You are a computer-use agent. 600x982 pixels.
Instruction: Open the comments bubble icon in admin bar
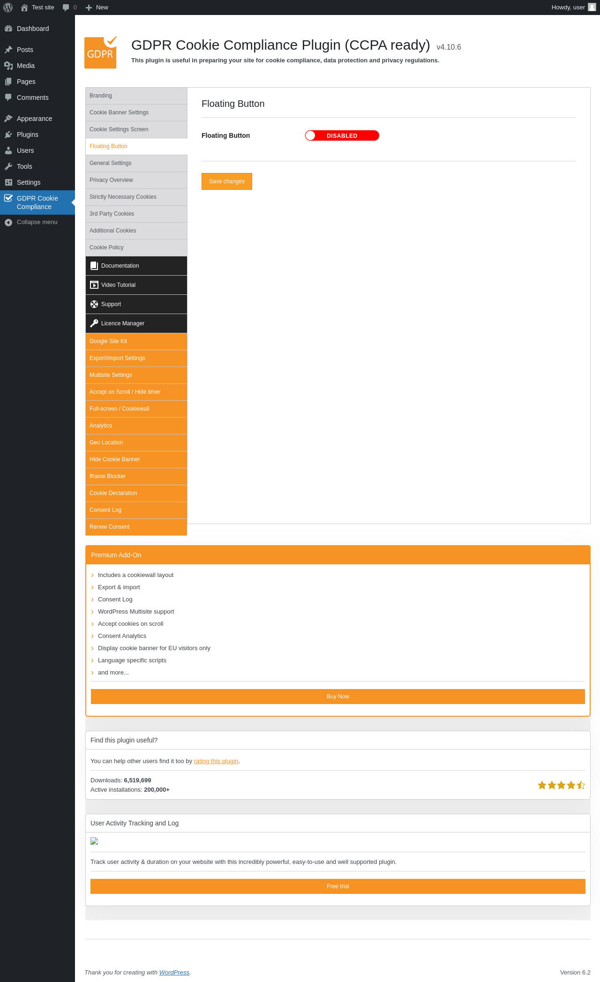click(x=66, y=7)
